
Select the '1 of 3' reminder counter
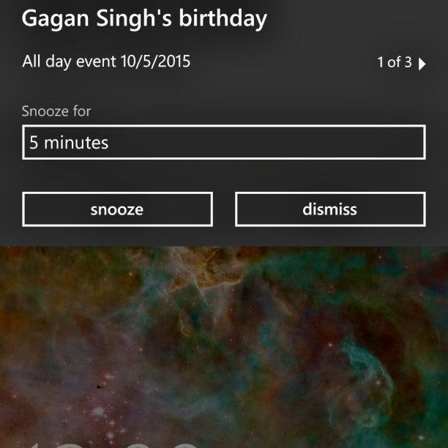click(395, 62)
